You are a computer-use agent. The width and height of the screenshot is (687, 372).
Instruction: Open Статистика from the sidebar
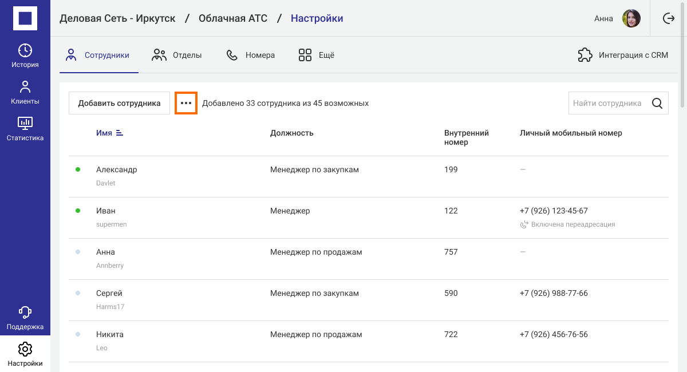(x=25, y=129)
